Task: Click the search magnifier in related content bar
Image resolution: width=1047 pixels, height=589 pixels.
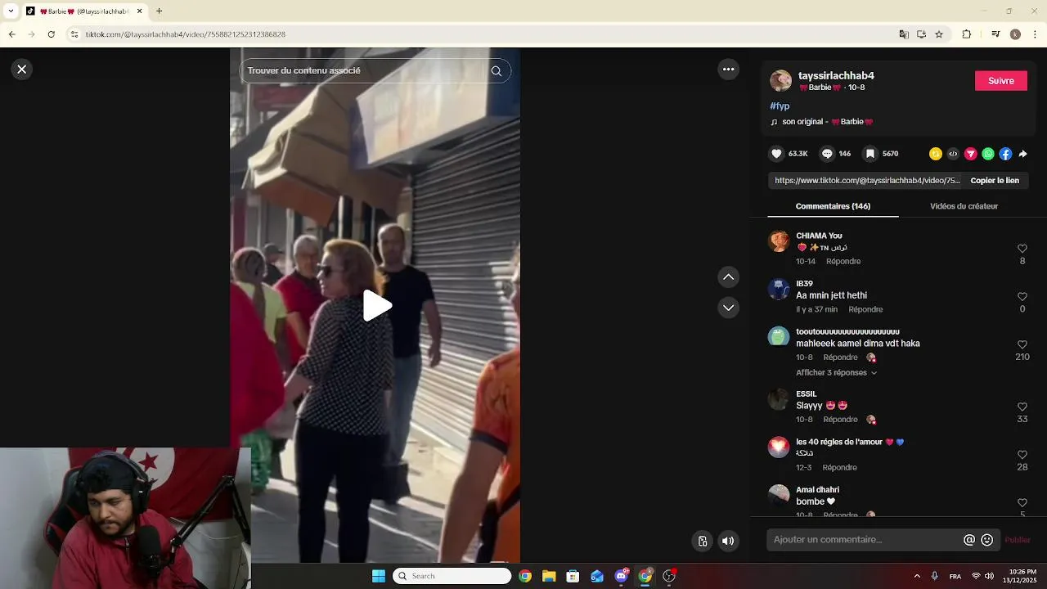Action: pyautogui.click(x=496, y=71)
